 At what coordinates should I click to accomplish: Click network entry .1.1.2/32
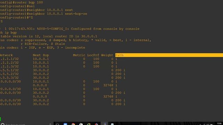coord(9,62)
